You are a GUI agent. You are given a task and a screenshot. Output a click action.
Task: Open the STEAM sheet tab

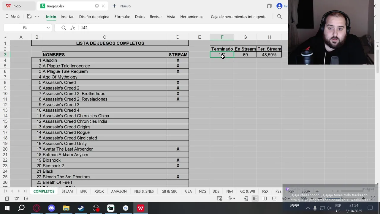[x=67, y=191]
